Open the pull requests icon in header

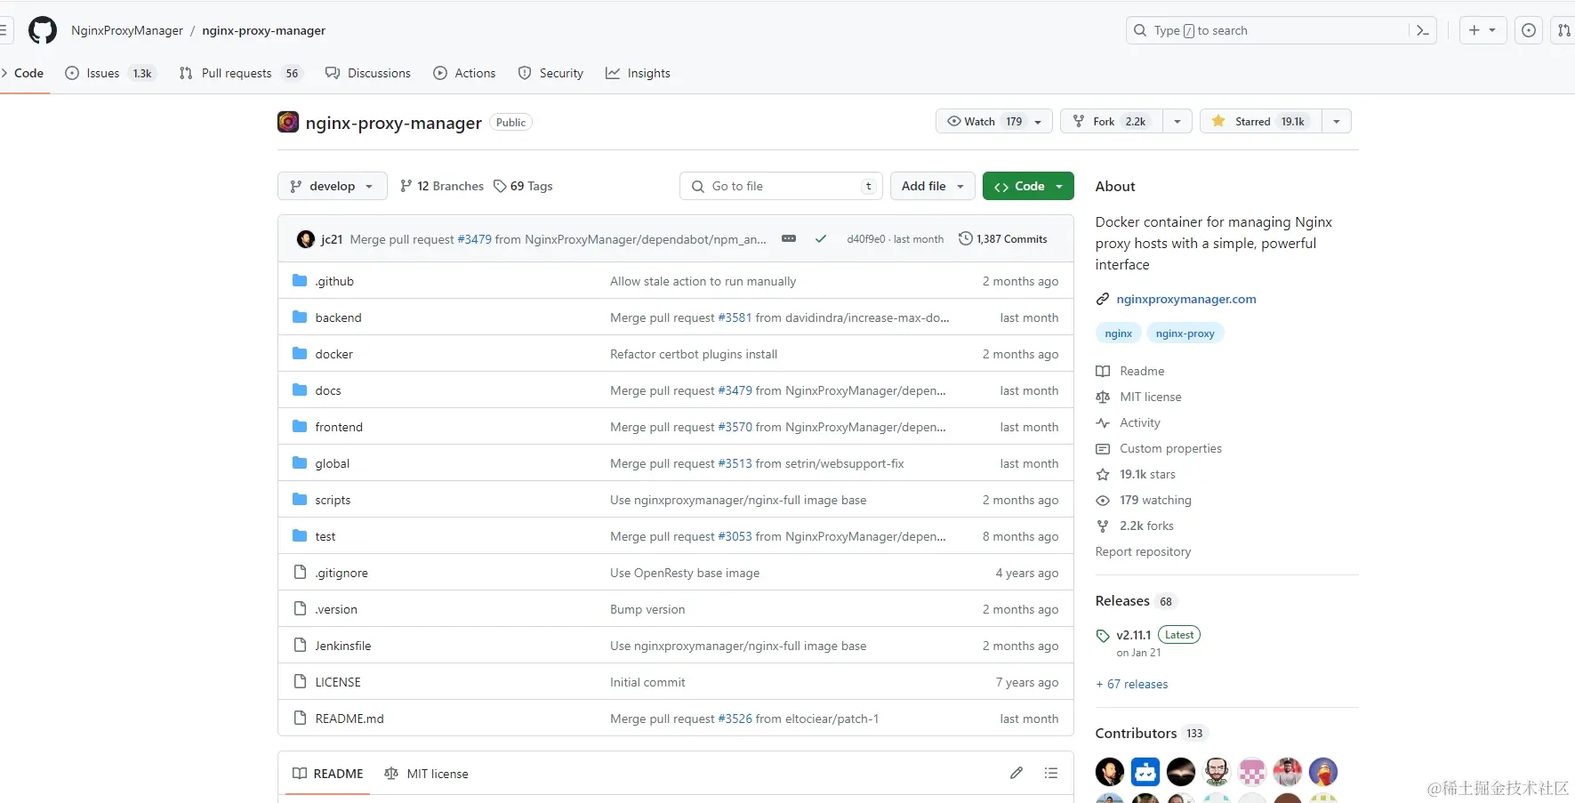coord(1563,30)
